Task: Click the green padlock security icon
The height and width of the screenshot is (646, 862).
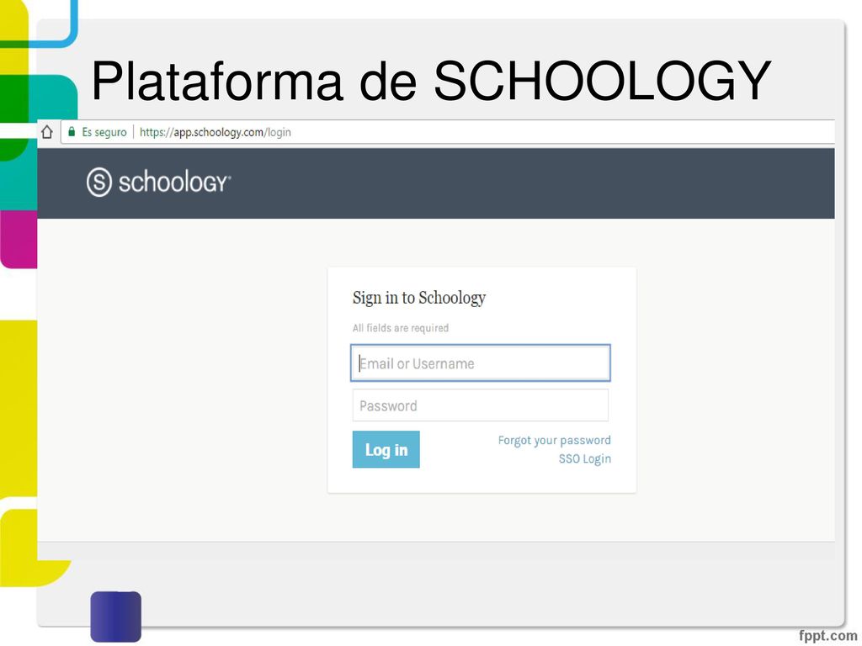Action: click(x=72, y=132)
